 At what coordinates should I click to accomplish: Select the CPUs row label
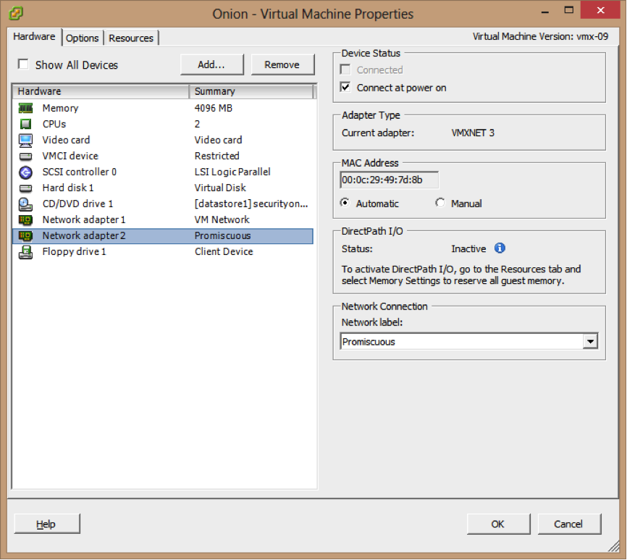54,124
